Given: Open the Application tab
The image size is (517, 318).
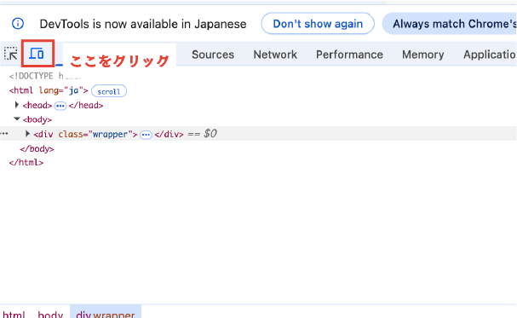Looking at the screenshot, I should click(x=490, y=55).
